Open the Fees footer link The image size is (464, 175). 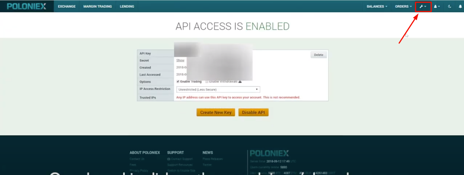pyautogui.click(x=133, y=165)
